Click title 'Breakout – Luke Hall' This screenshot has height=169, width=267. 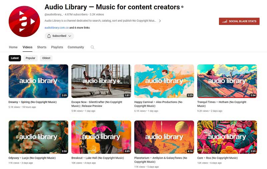tap(97, 158)
